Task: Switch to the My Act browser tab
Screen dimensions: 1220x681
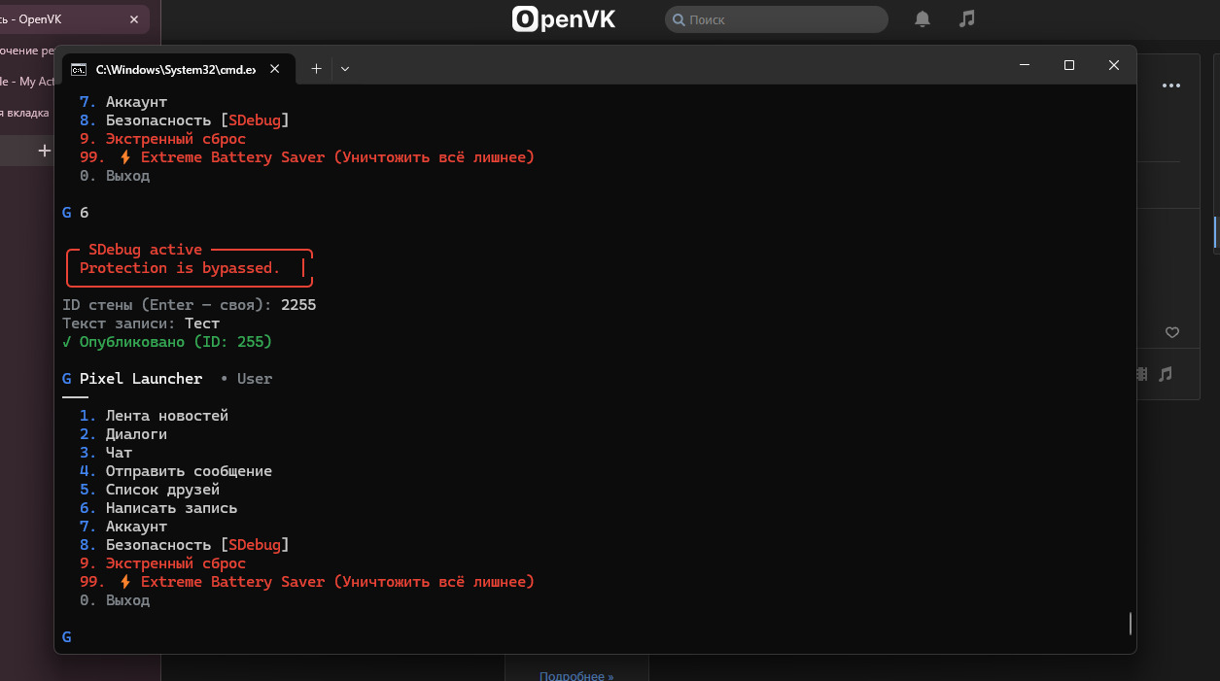Action: [x=29, y=81]
